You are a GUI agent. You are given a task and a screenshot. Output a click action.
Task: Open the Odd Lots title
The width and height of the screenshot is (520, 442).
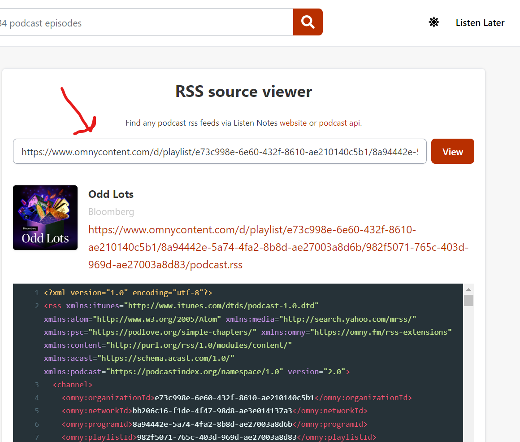[111, 194]
